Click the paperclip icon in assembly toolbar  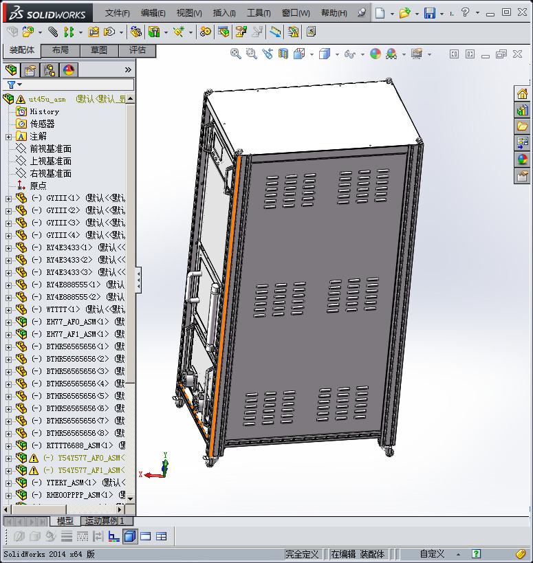click(x=53, y=32)
